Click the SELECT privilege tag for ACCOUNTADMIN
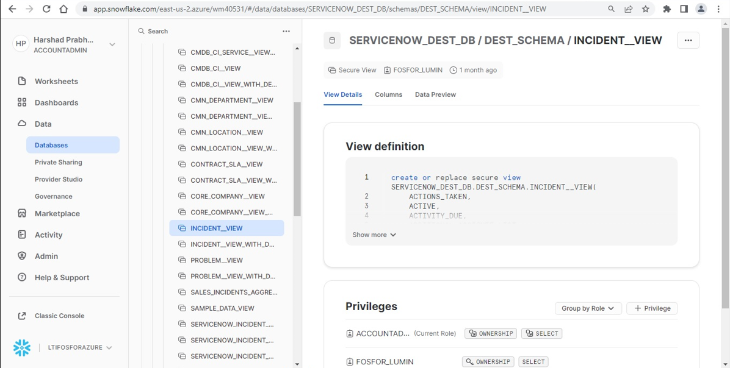The width and height of the screenshot is (730, 368). (542, 334)
